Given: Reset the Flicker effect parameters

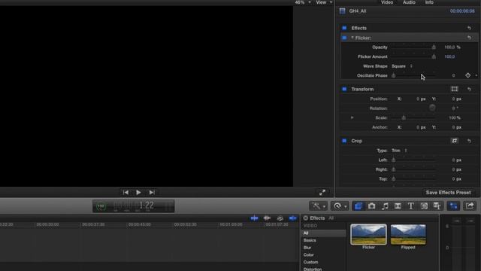Looking at the screenshot, I should tap(469, 38).
